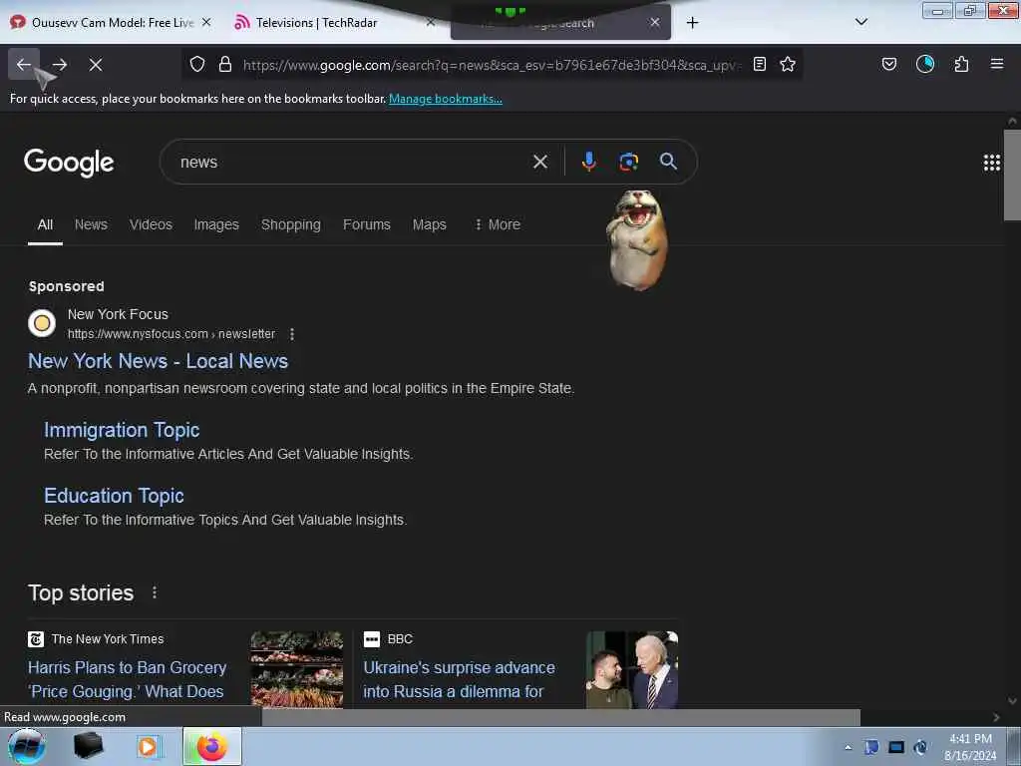Open the taskbar clock showing 4:41 PM
The image size is (1021, 766).
(x=970, y=747)
